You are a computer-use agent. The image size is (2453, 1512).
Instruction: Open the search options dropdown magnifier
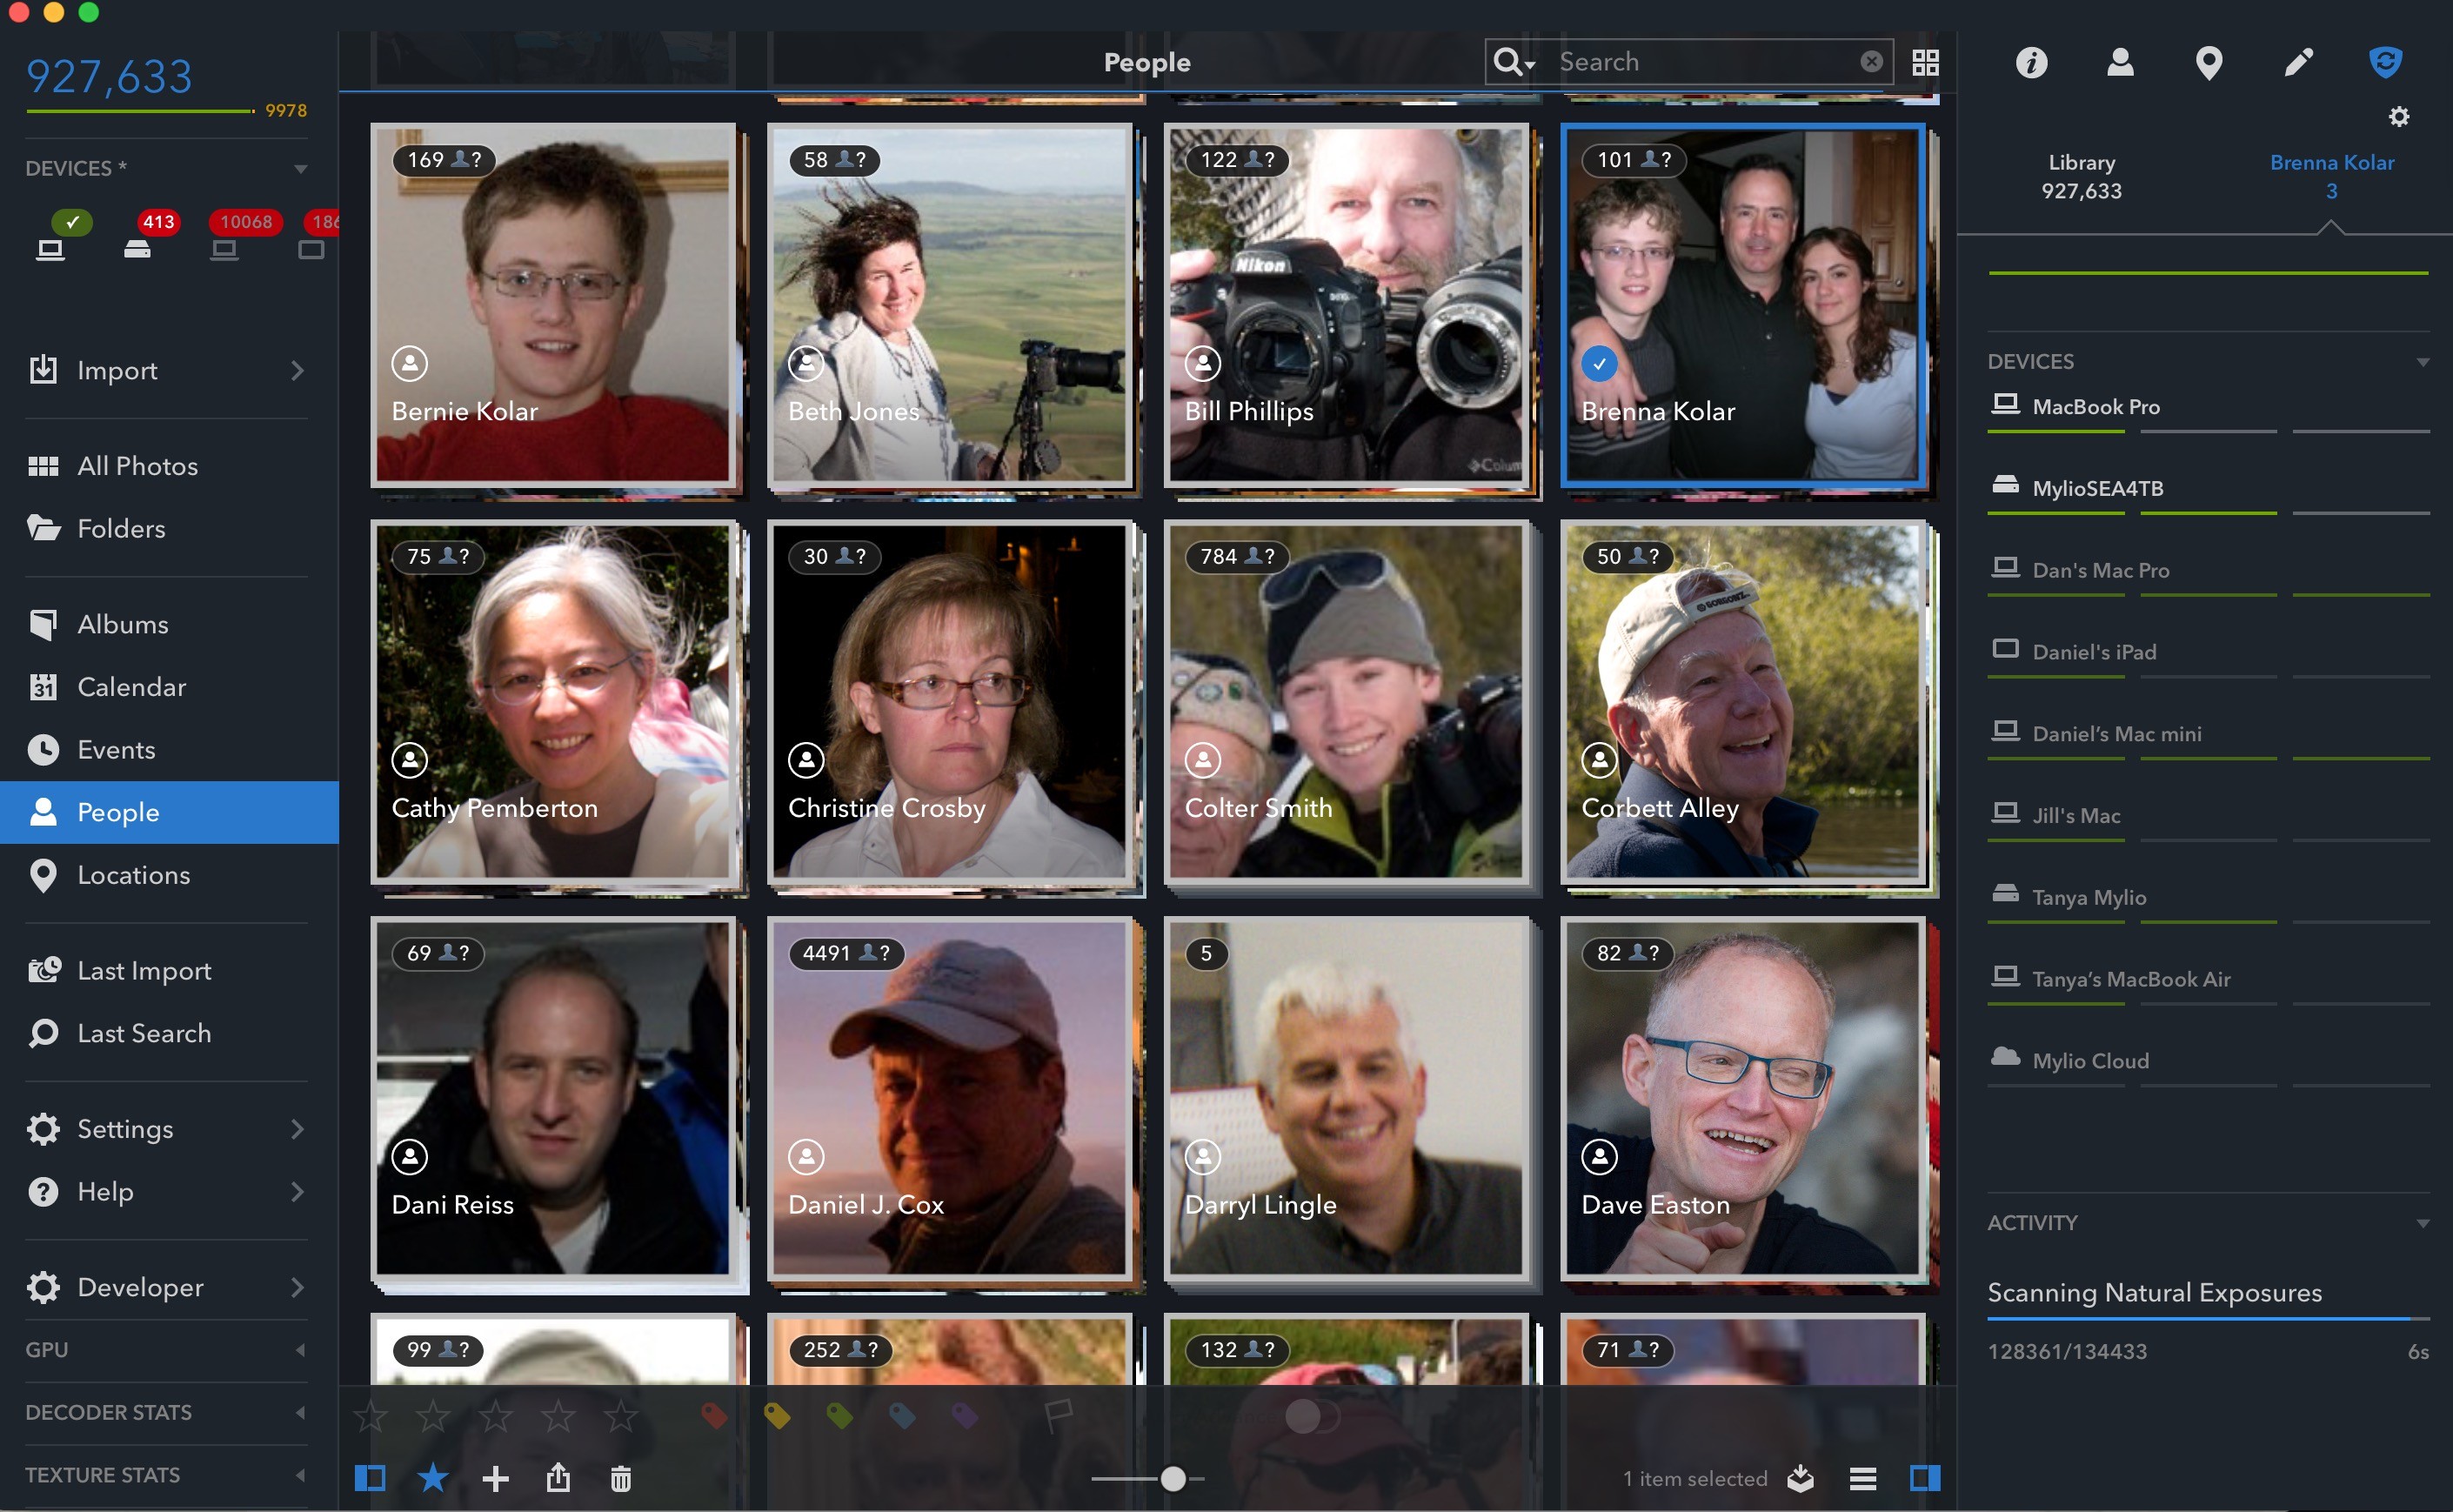[1514, 62]
